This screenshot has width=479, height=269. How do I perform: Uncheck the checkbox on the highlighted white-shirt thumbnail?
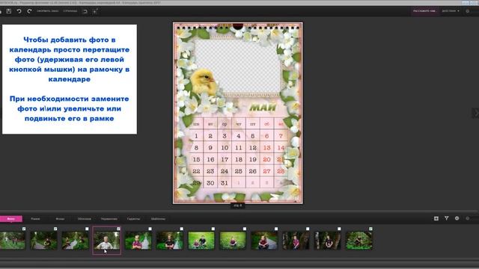coord(118,229)
